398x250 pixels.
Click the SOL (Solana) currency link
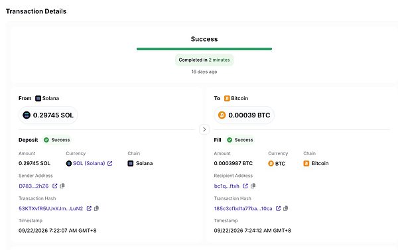tap(89, 163)
